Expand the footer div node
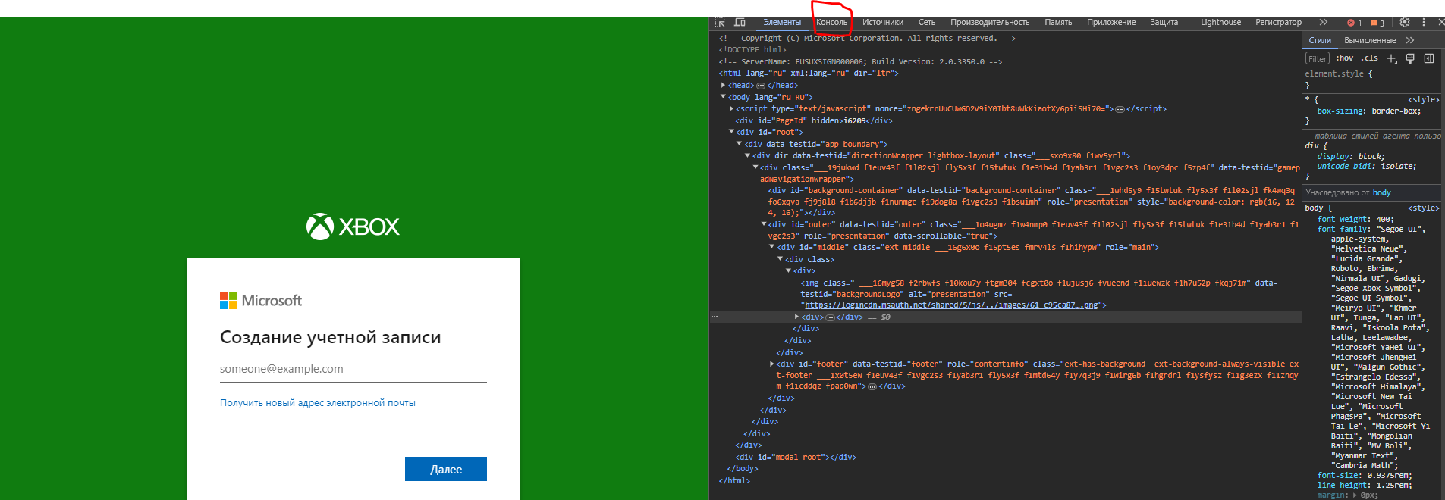Image resolution: width=1445 pixels, height=500 pixels. (772, 364)
